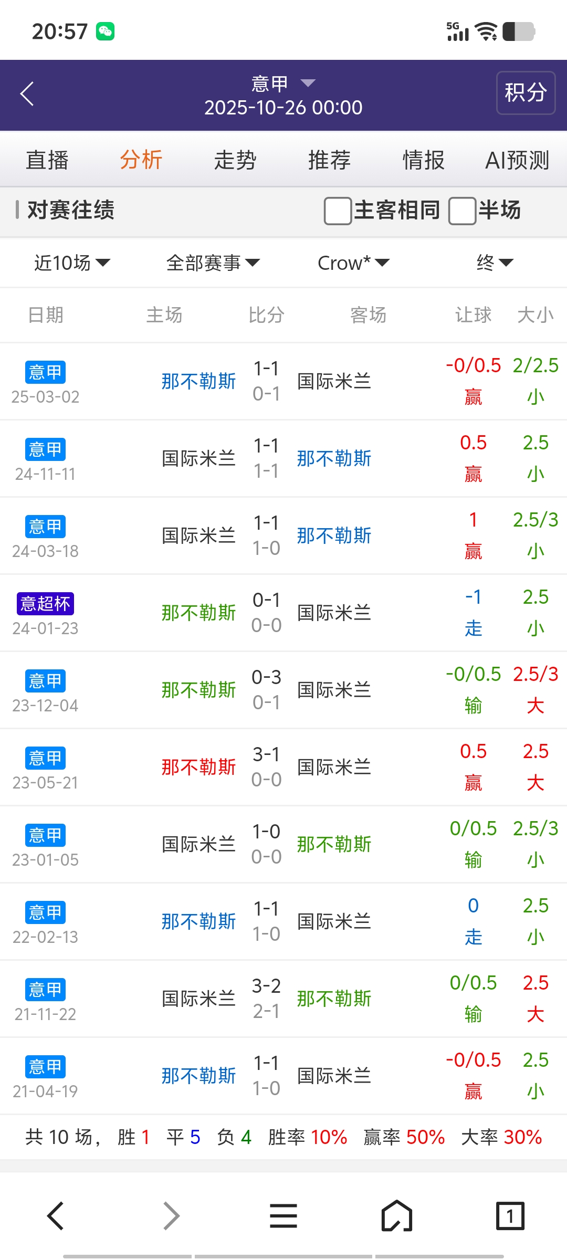This screenshot has width=567, height=1260.
Task: Tap the 意超杯 league badge
Action: coord(45,604)
